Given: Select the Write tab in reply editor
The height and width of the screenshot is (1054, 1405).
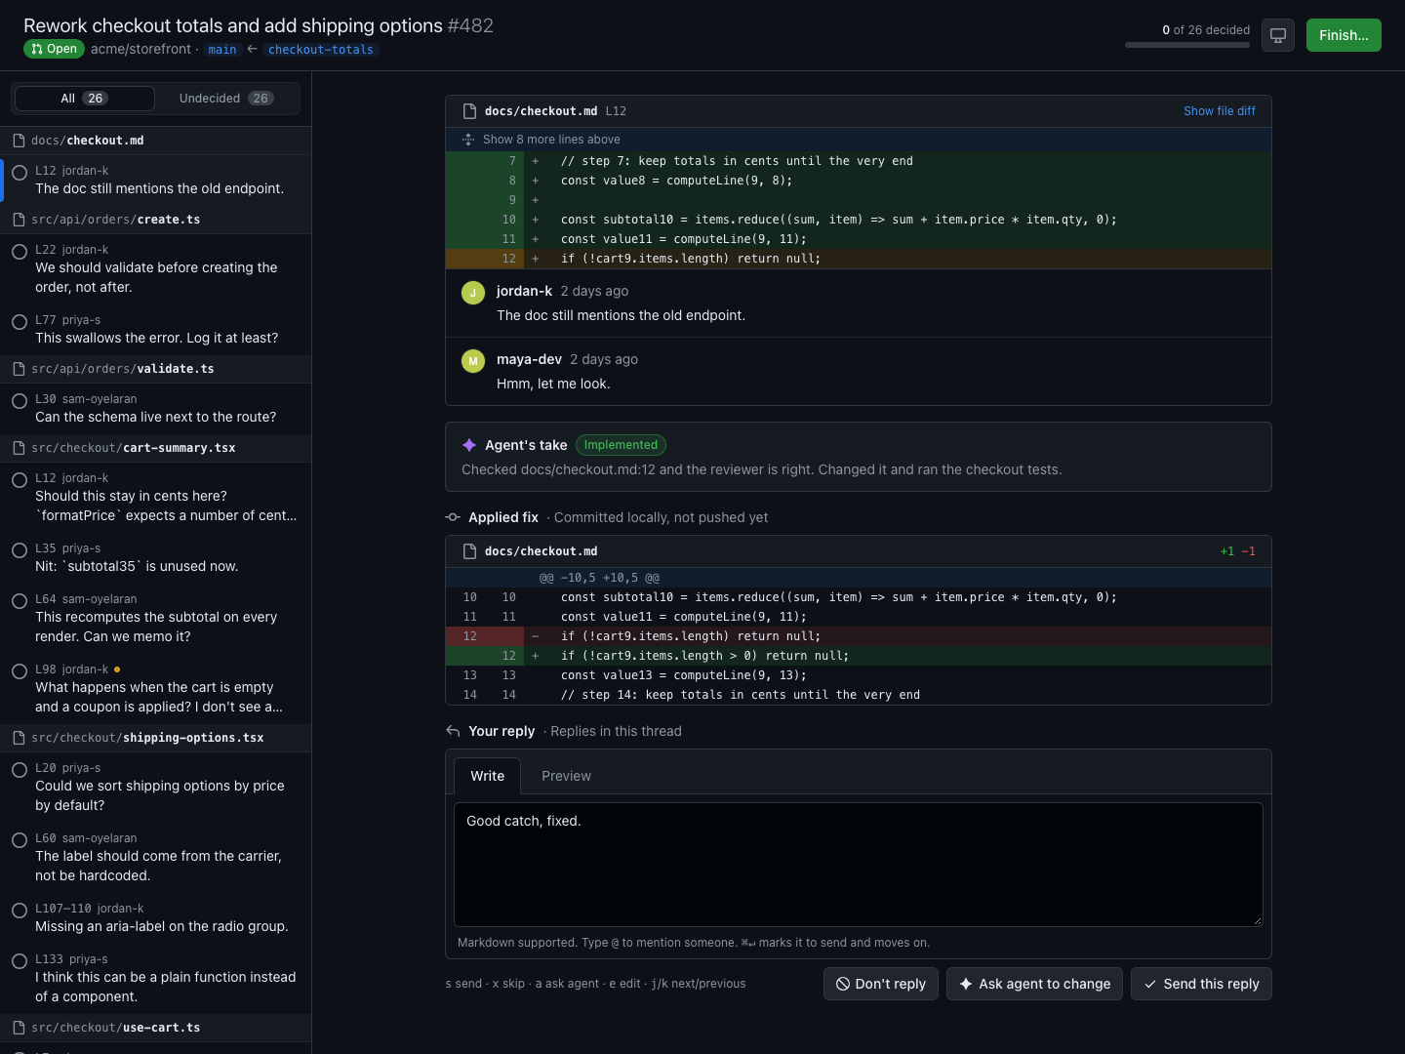Looking at the screenshot, I should pyautogui.click(x=488, y=776).
